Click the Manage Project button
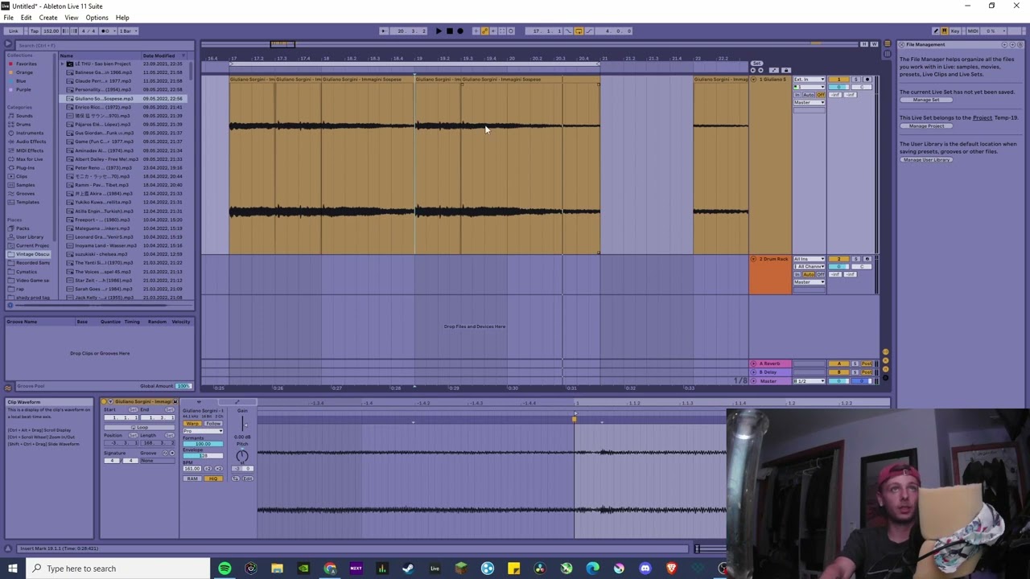Viewport: 1030px width, 579px height. pos(926,126)
